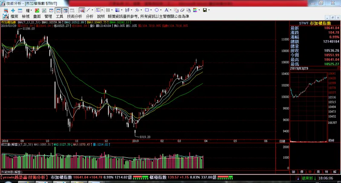
Task: Click the copy drawing objects icon
Action: click(x=176, y=10)
